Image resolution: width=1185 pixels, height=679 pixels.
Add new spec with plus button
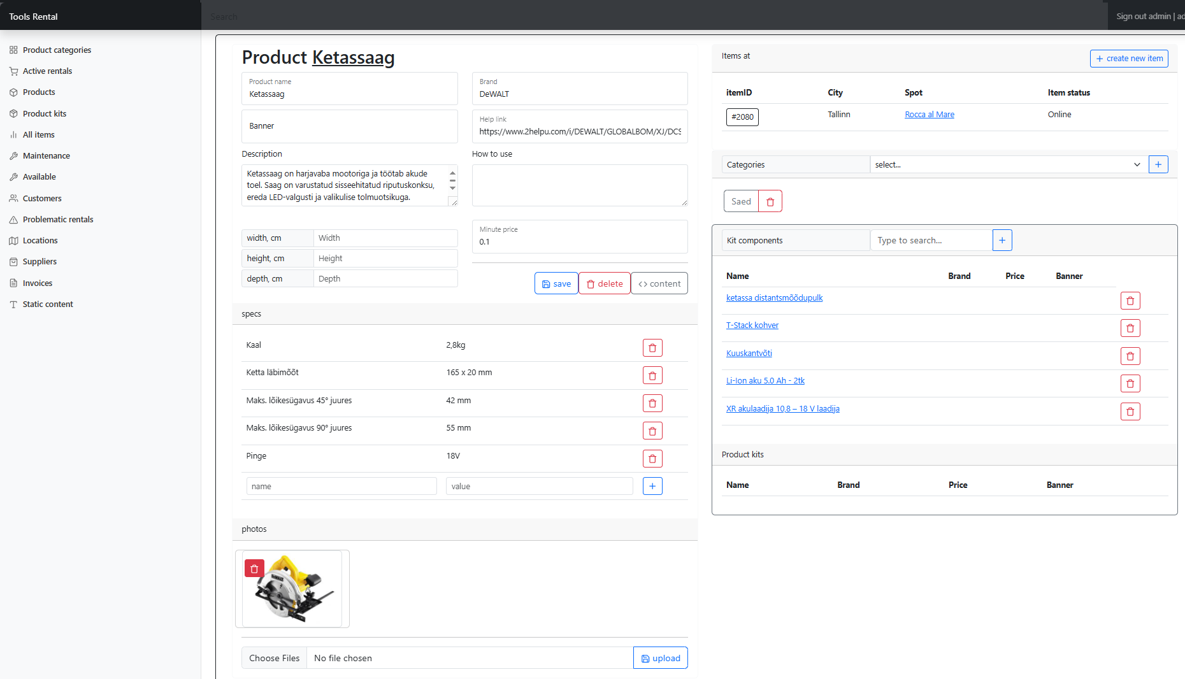tap(652, 486)
